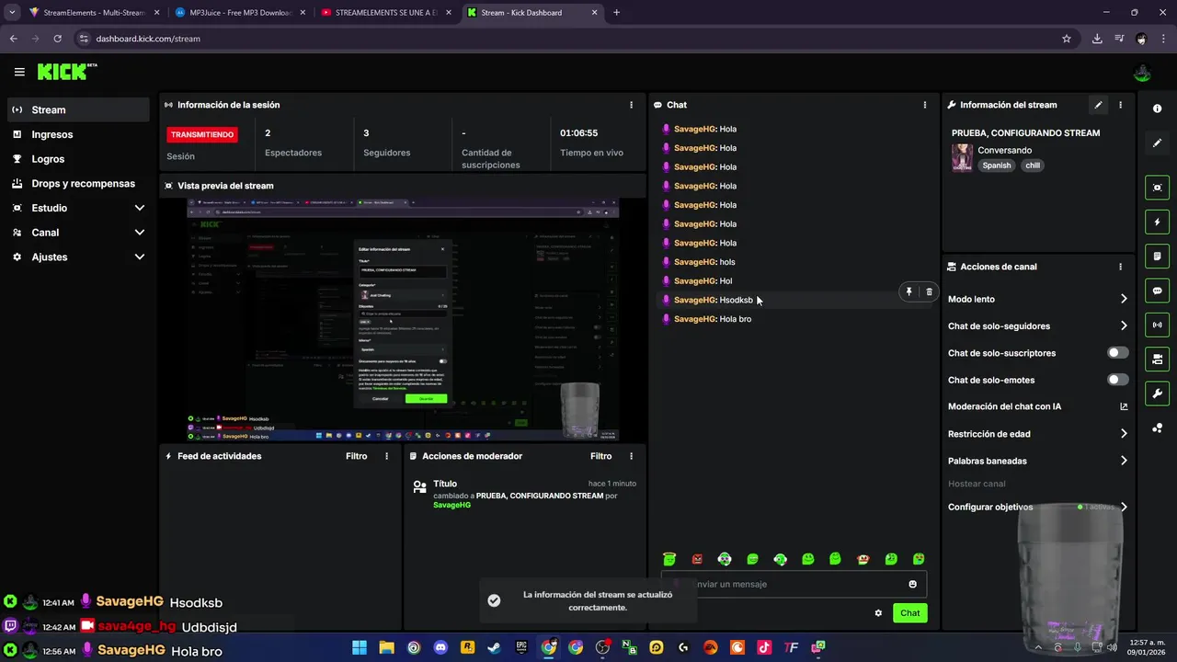Open Moderación del chat con IA link
This screenshot has width=1177, height=662.
click(1038, 406)
